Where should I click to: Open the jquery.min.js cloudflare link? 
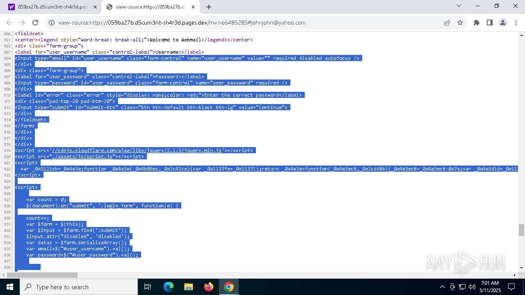(x=137, y=150)
